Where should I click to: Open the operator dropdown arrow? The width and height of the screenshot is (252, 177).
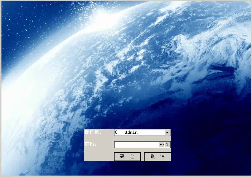167,133
